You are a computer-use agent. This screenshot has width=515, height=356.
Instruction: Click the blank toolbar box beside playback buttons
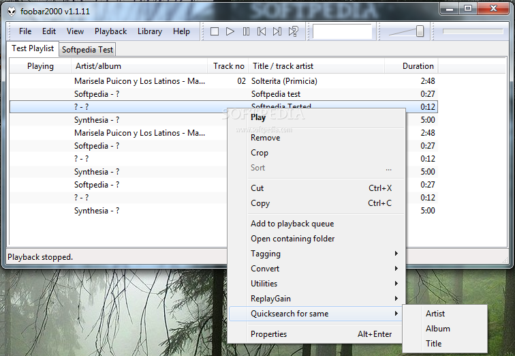pyautogui.click(x=342, y=31)
